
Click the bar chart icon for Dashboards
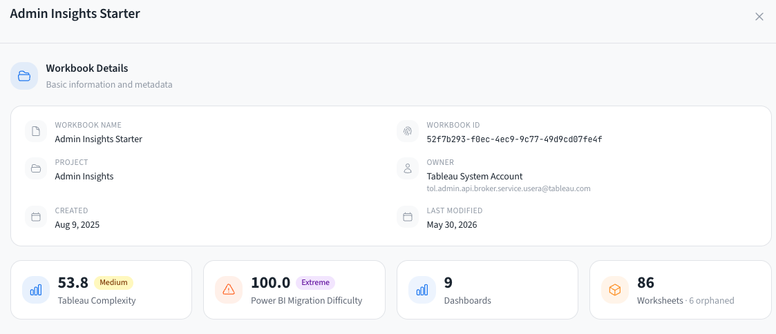click(422, 290)
